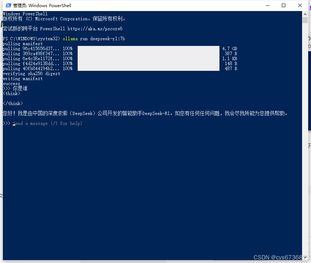Click the 'pulling 40fb844194b2...' row
Viewport: 311px width, 263px height.
120,69
